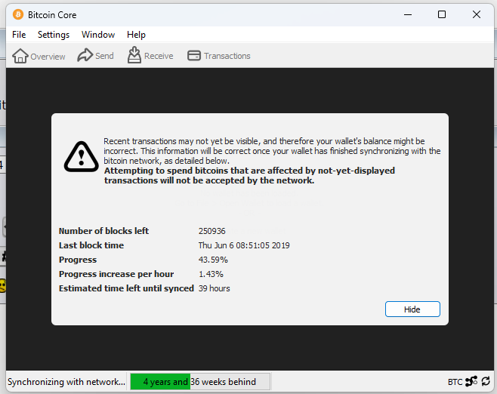Screen dimensions: 497x394
Task: Click the sync spinner icon in status bar
Action: (486, 381)
